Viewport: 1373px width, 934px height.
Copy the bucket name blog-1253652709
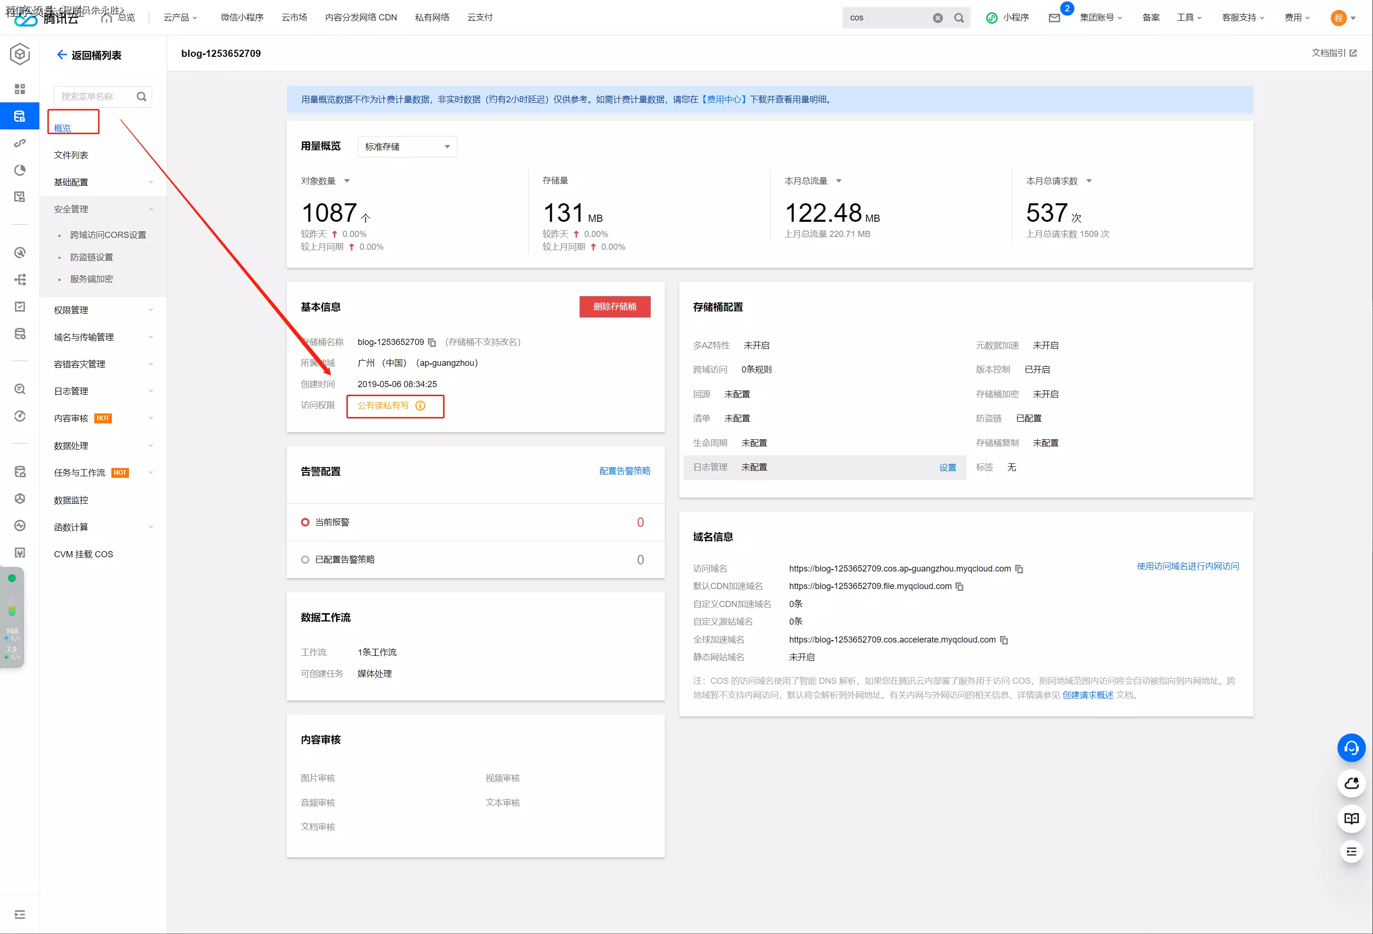pos(432,343)
